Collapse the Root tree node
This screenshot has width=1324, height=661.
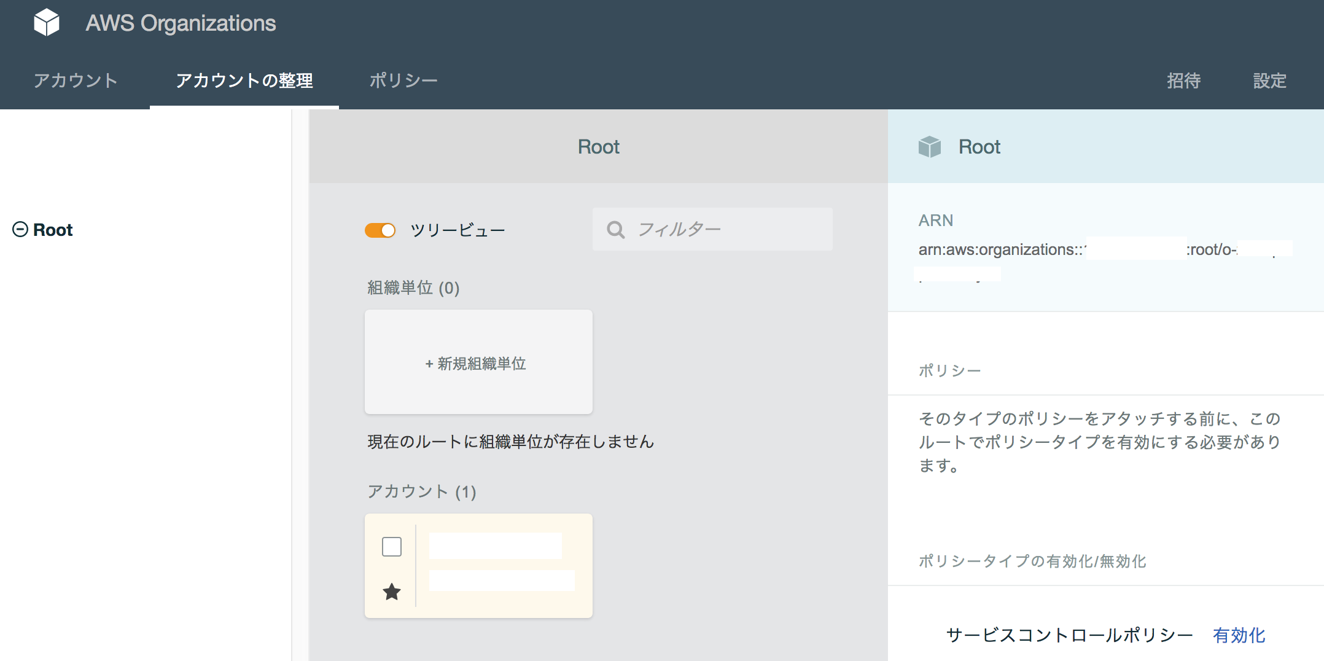[x=20, y=229]
